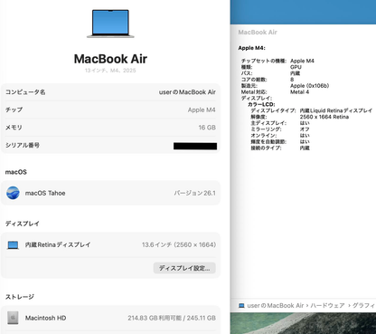Click the '16 GB' memory value
Screen dimensions: 376x334
point(207,128)
